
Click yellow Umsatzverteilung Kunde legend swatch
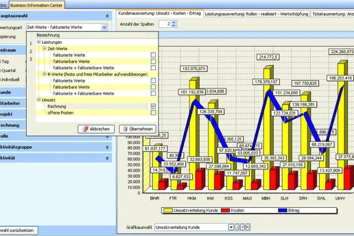pos(168,210)
